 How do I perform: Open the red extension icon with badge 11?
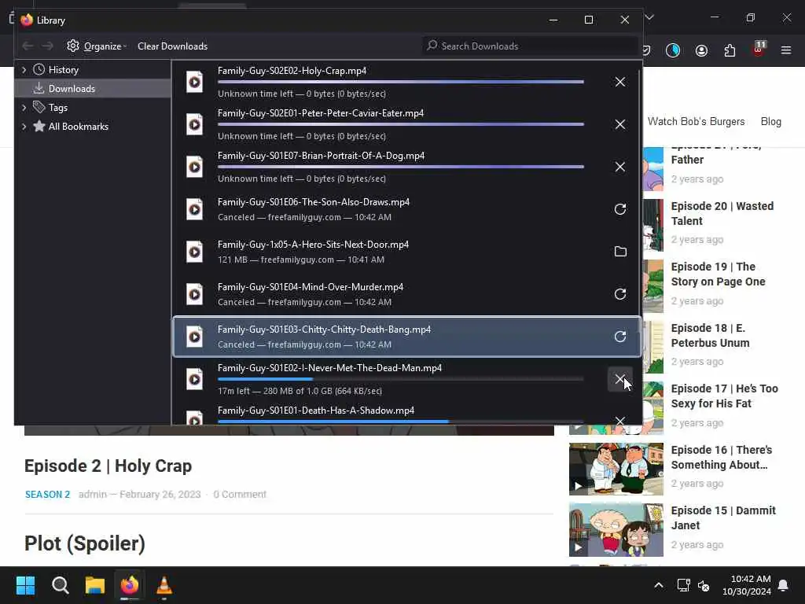tap(758, 50)
